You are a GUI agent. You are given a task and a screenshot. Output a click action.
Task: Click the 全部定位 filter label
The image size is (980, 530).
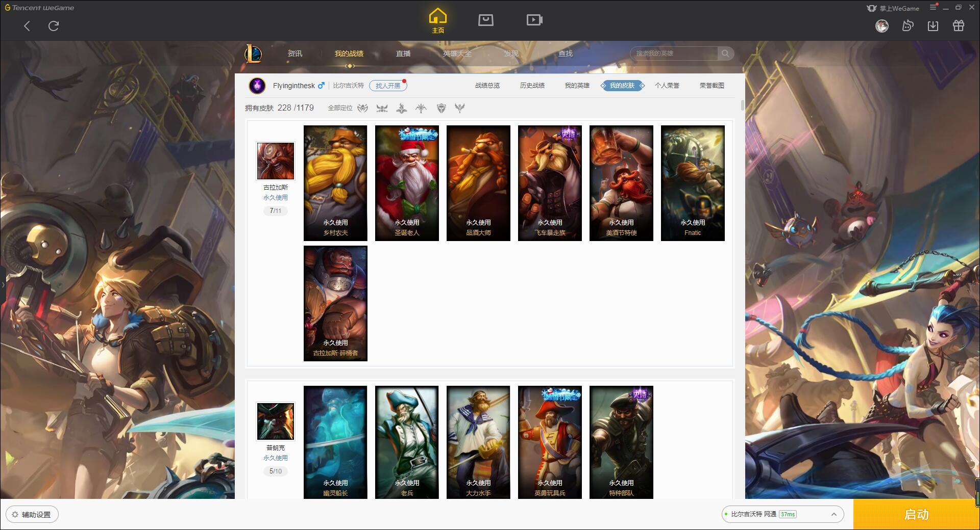click(x=340, y=108)
